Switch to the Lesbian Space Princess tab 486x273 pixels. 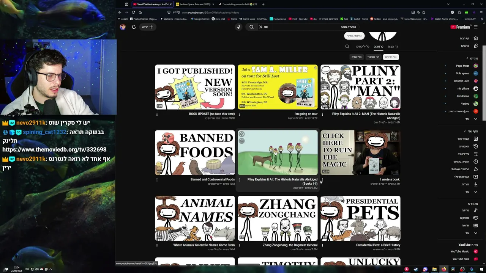(195, 4)
